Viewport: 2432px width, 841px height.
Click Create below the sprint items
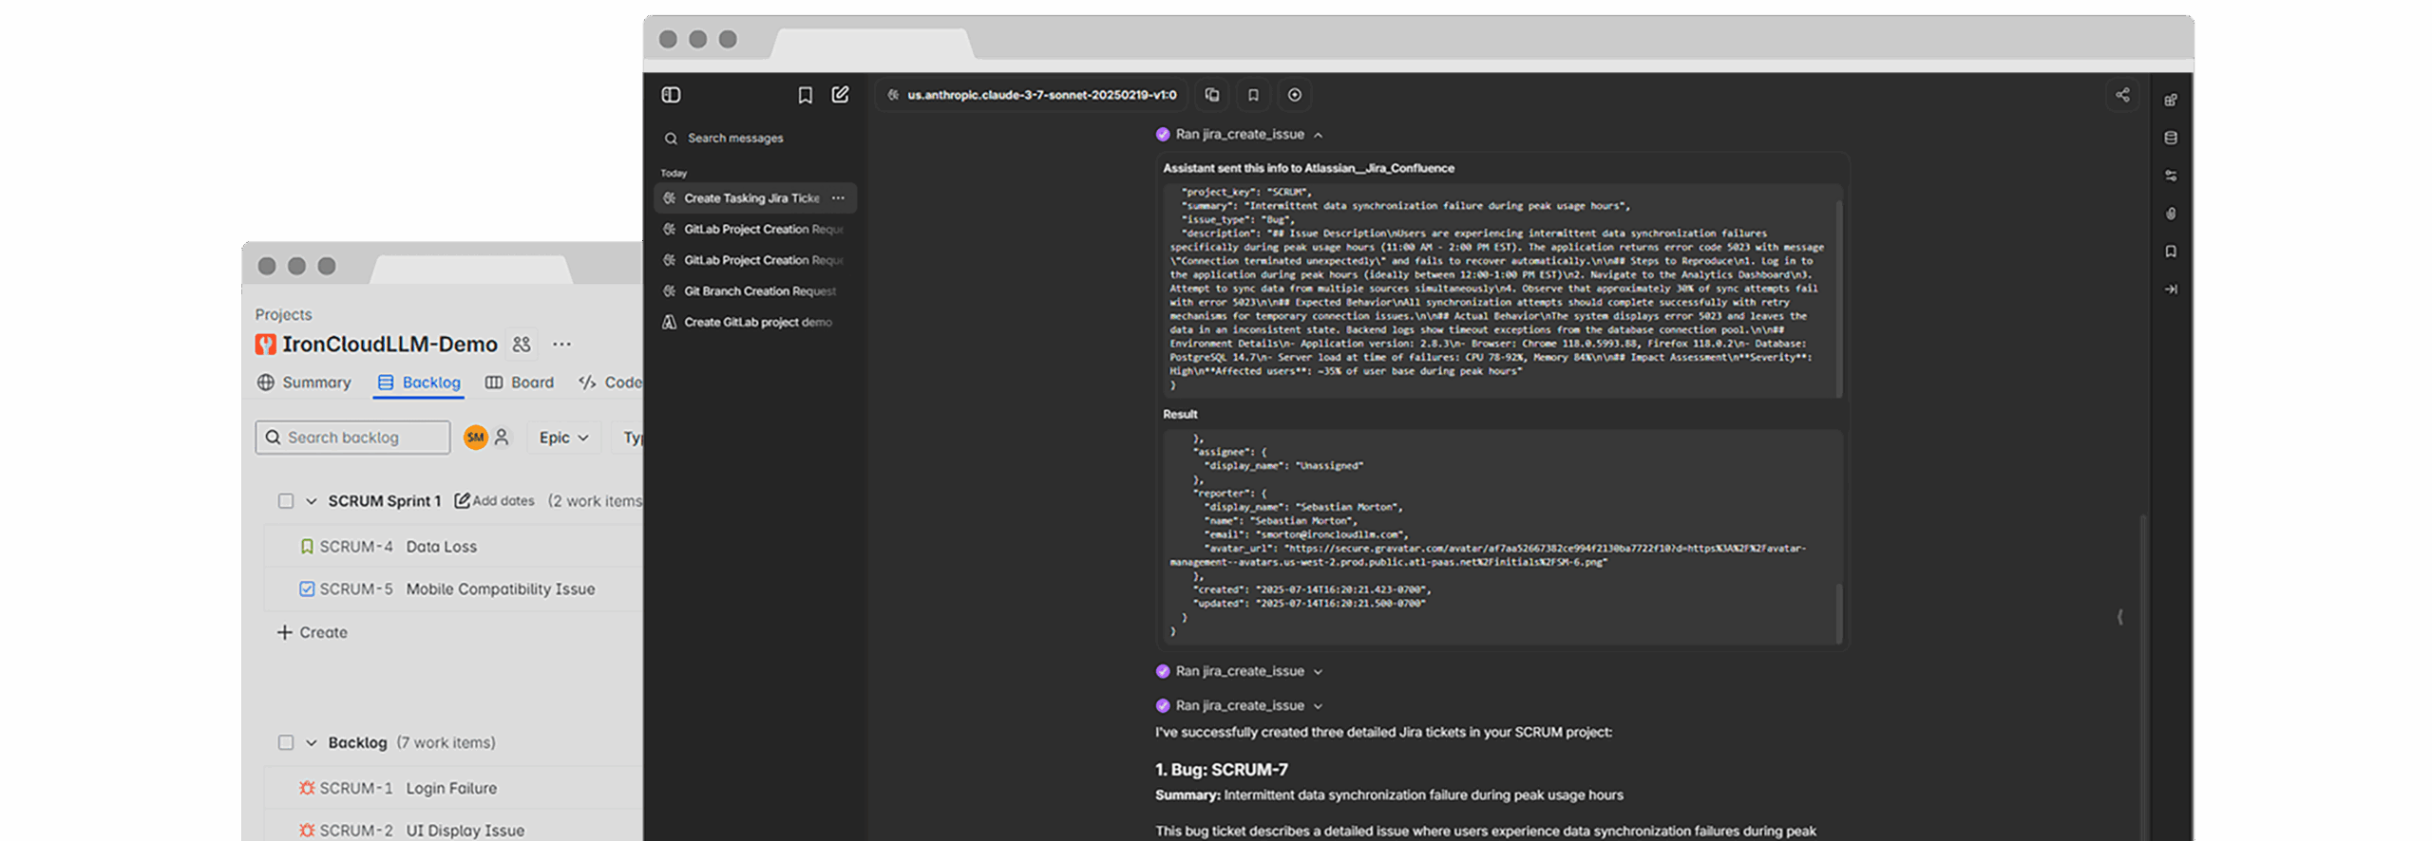(x=312, y=633)
